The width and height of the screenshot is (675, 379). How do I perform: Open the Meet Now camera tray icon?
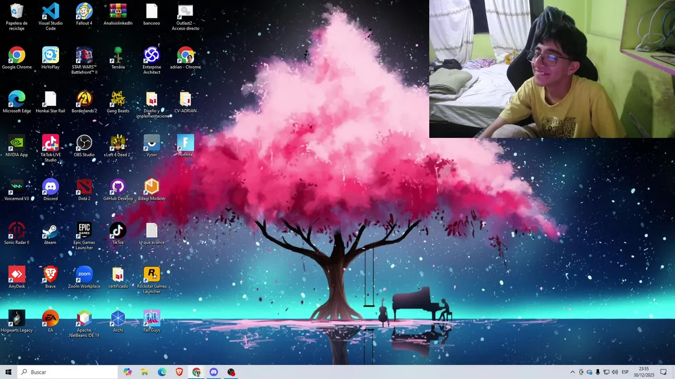[581, 372]
